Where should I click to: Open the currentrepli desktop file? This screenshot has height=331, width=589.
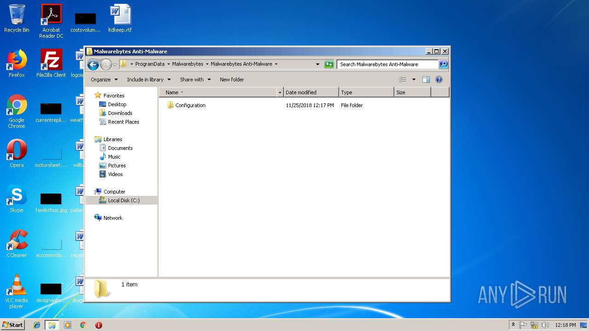51,113
